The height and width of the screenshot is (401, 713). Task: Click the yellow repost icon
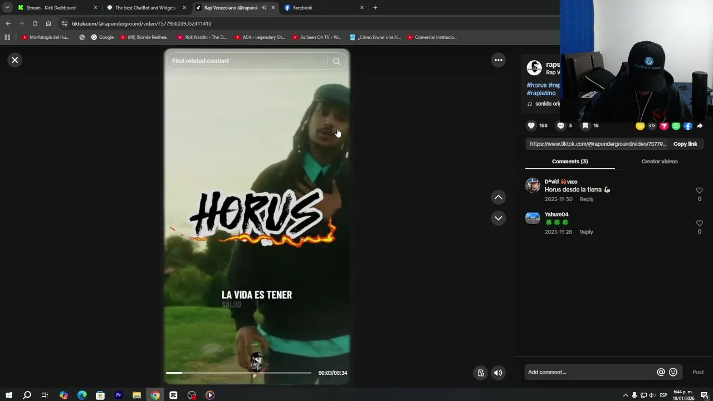point(640,126)
